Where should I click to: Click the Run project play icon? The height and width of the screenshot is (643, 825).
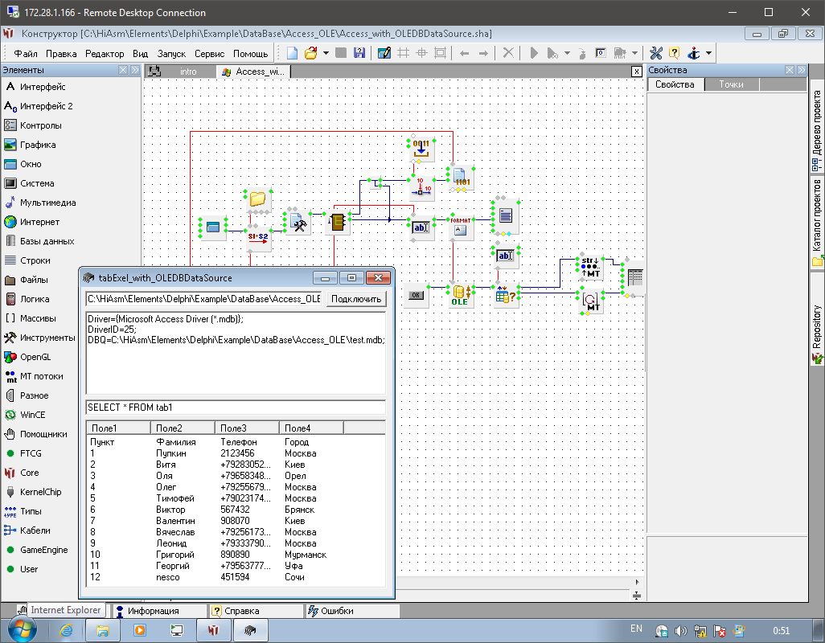532,53
